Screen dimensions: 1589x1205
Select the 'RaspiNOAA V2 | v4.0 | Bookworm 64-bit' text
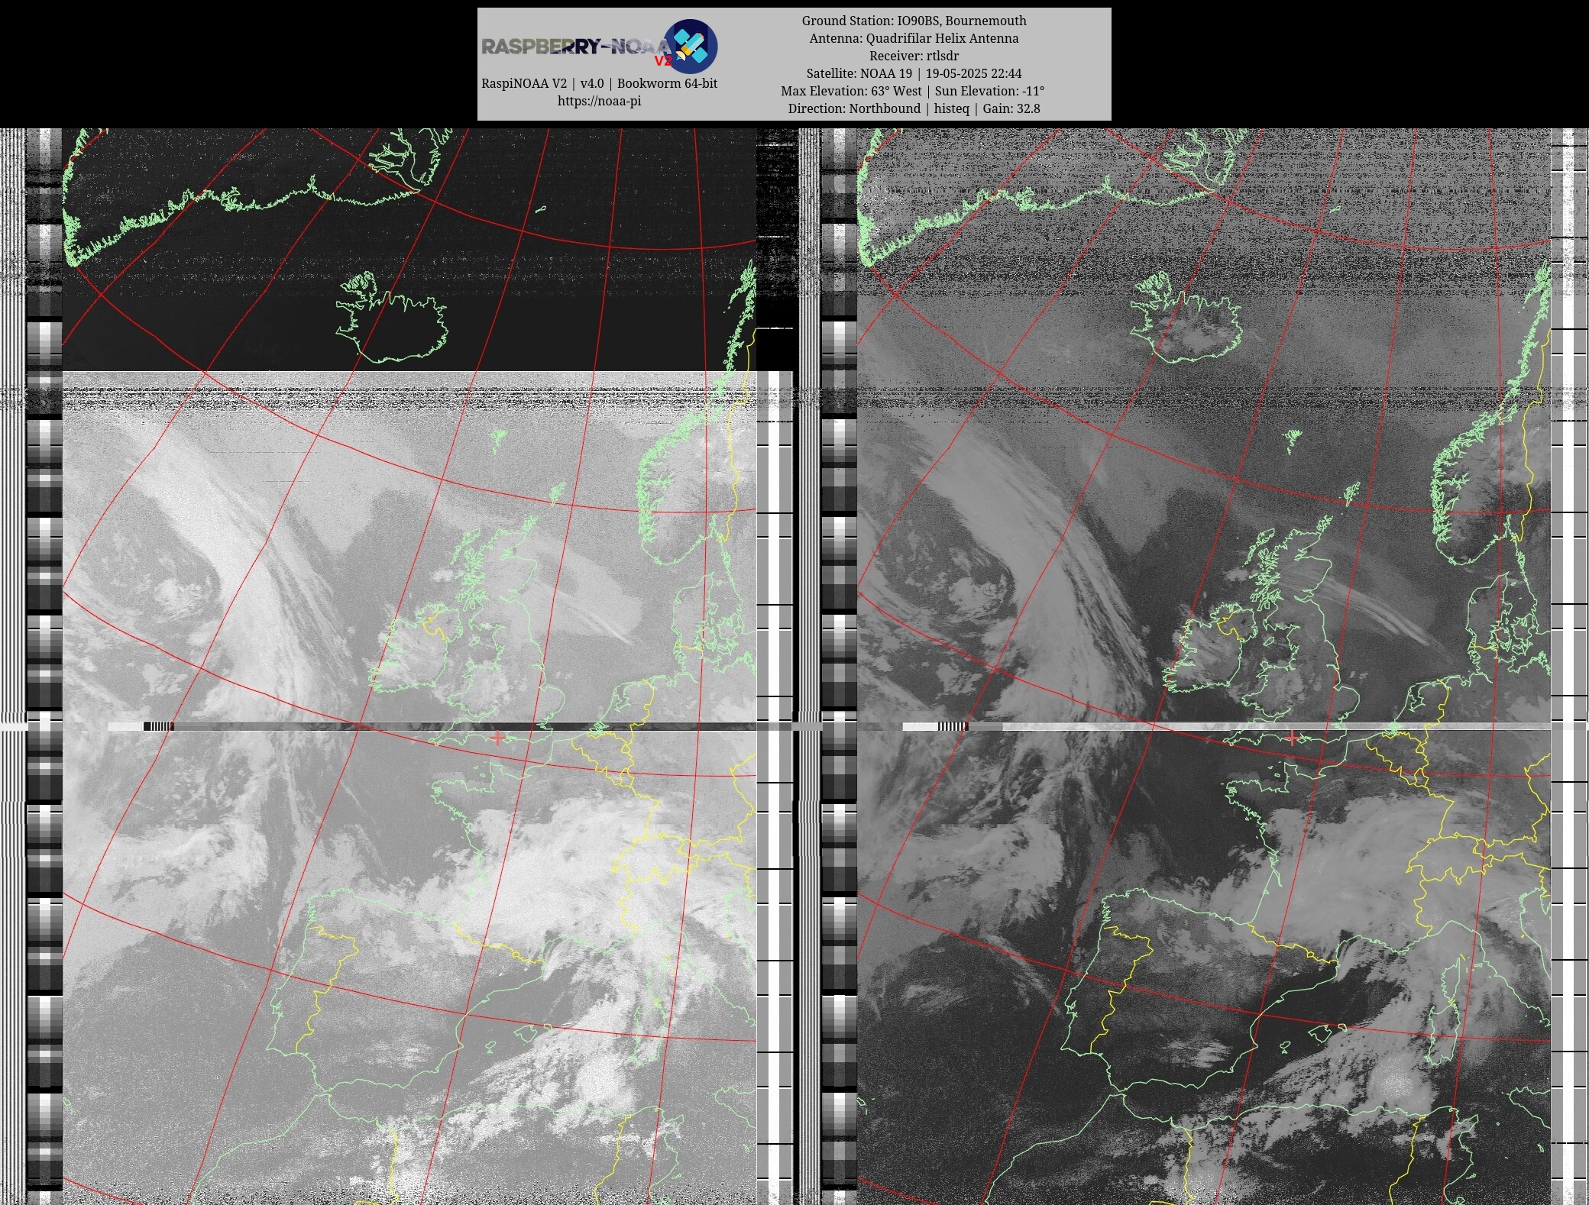pos(599,83)
